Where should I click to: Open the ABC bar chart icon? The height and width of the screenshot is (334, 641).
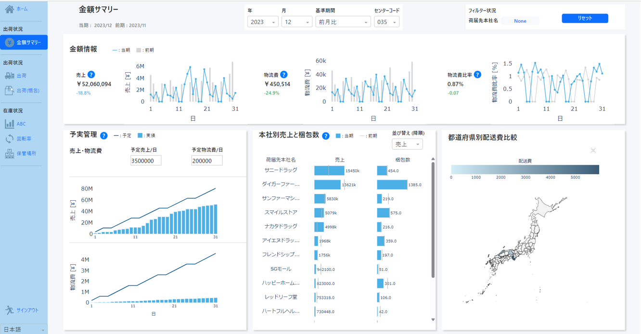(x=9, y=124)
